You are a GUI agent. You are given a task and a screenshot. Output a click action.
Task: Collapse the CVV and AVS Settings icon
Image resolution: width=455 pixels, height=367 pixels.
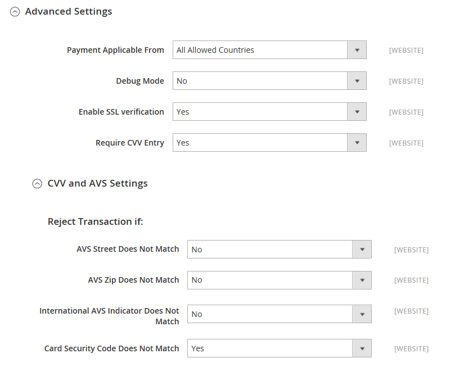click(37, 183)
